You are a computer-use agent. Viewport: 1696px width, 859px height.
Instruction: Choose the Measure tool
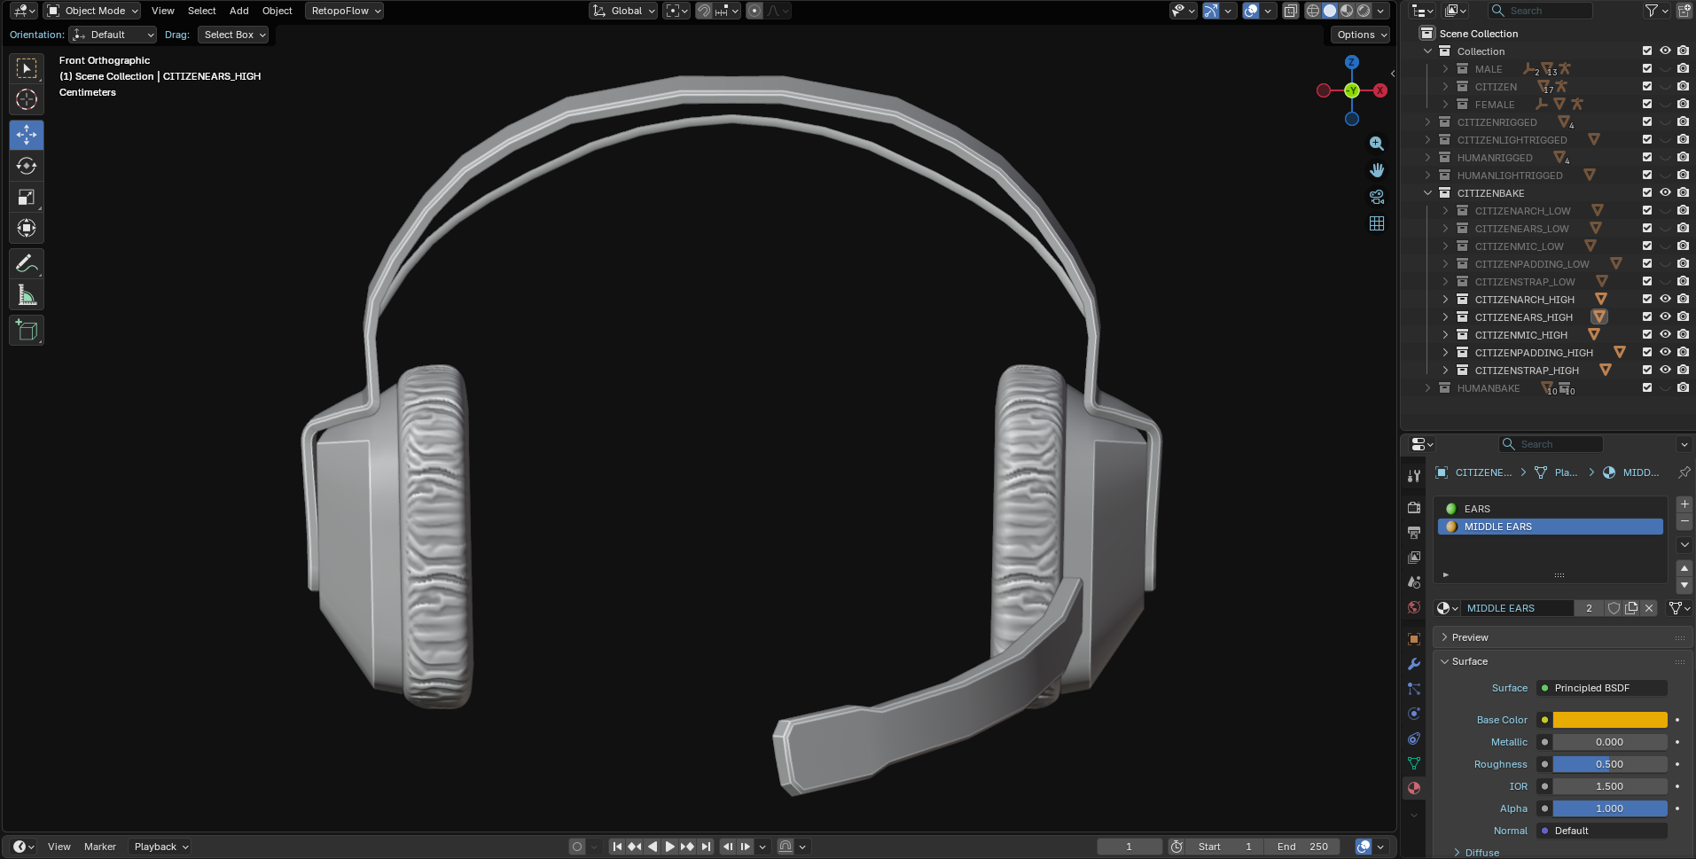[27, 295]
